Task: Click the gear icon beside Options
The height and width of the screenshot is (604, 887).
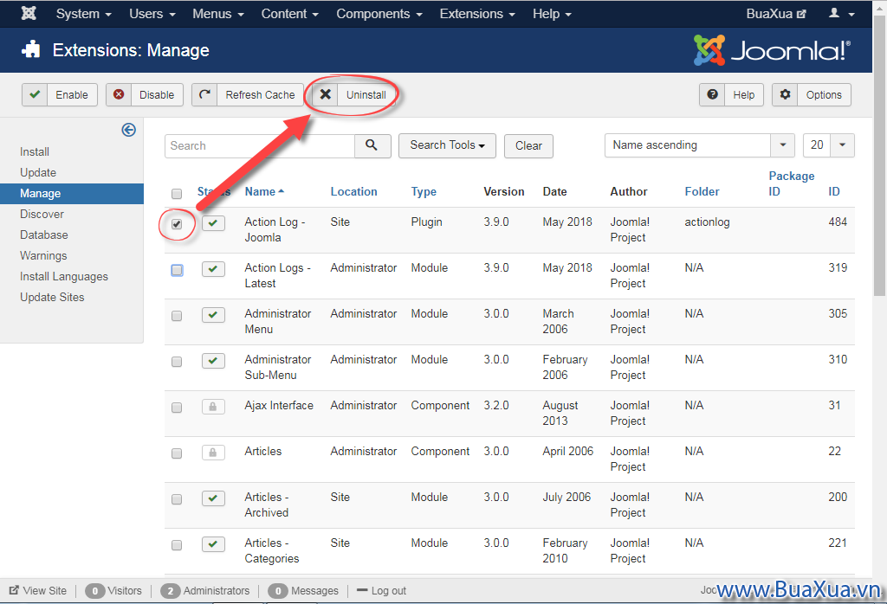Action: (785, 94)
